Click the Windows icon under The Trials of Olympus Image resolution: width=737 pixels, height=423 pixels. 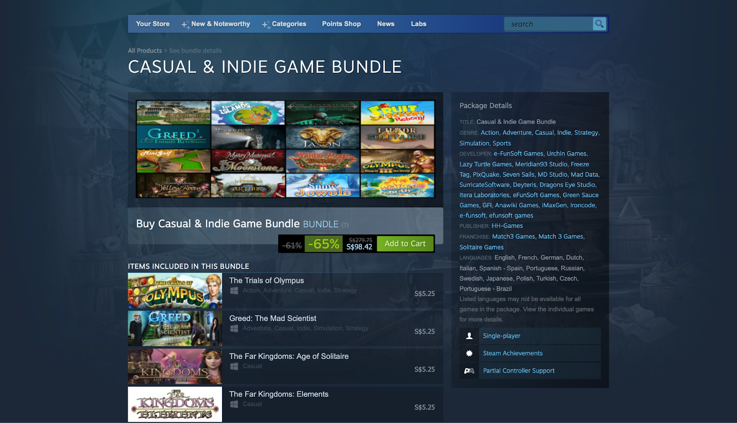234,290
